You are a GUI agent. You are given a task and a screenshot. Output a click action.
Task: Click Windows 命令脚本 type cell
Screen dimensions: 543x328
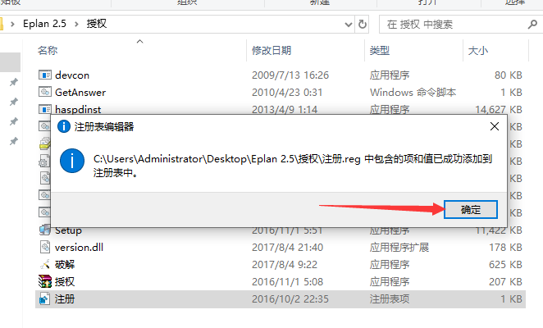click(413, 93)
